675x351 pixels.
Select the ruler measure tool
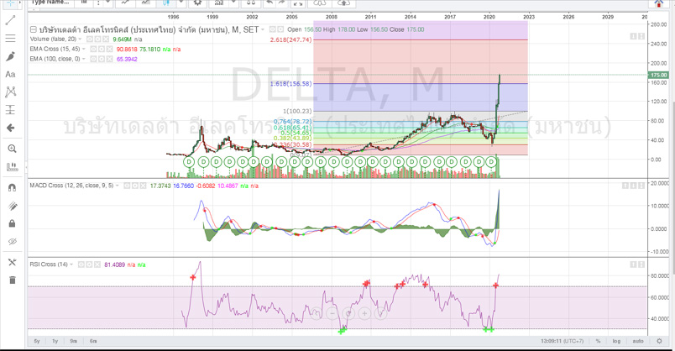[x=12, y=166]
